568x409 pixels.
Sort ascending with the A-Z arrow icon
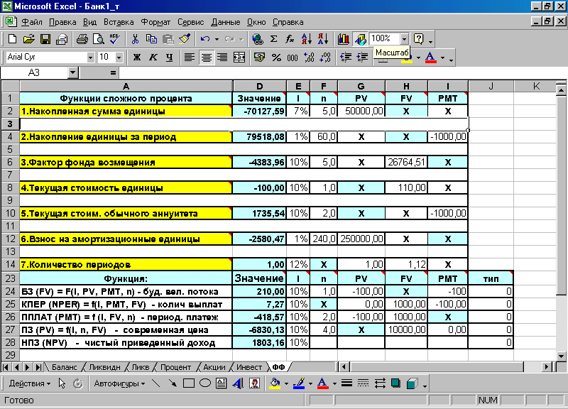[x=307, y=39]
